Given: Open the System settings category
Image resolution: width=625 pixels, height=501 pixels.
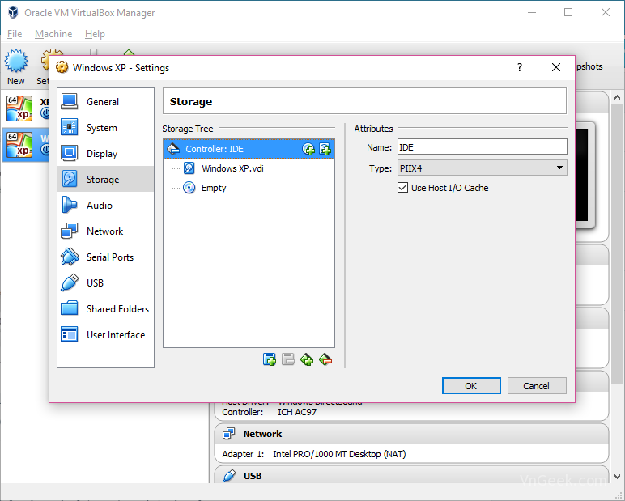Looking at the screenshot, I should coord(105,128).
